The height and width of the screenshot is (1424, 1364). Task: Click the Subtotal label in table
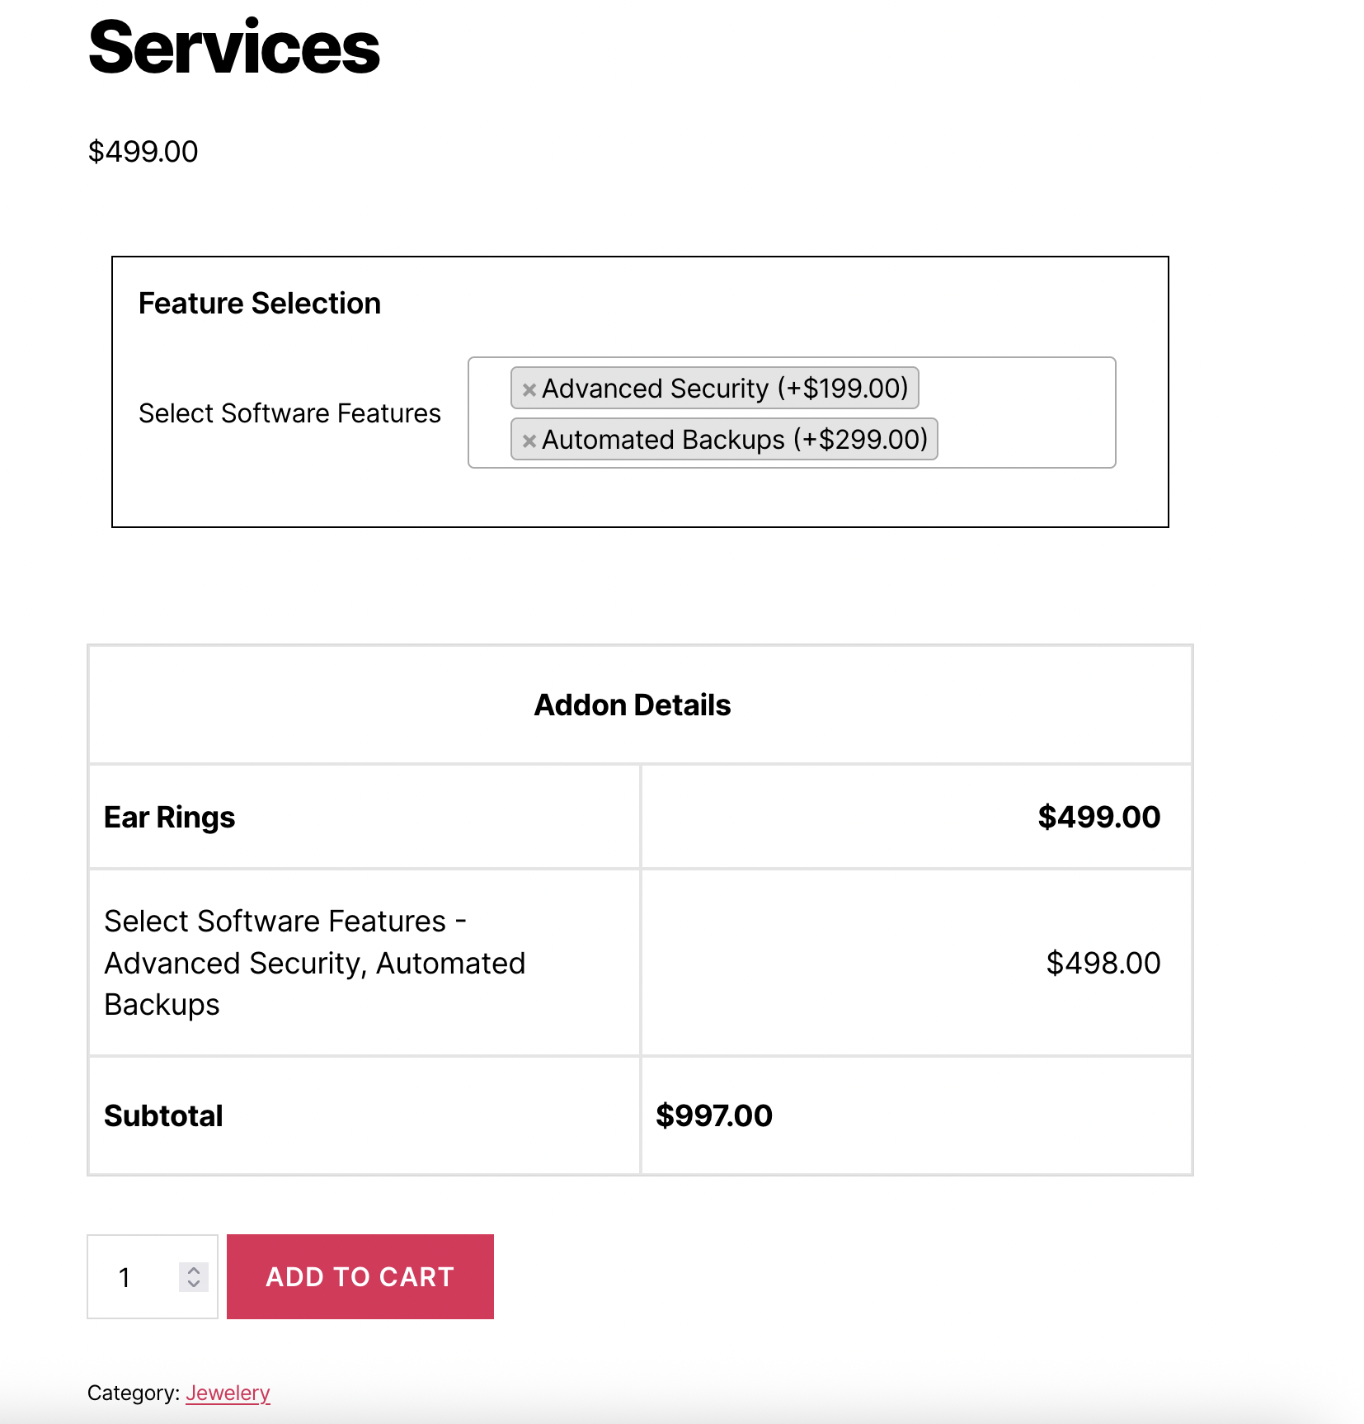point(163,1116)
